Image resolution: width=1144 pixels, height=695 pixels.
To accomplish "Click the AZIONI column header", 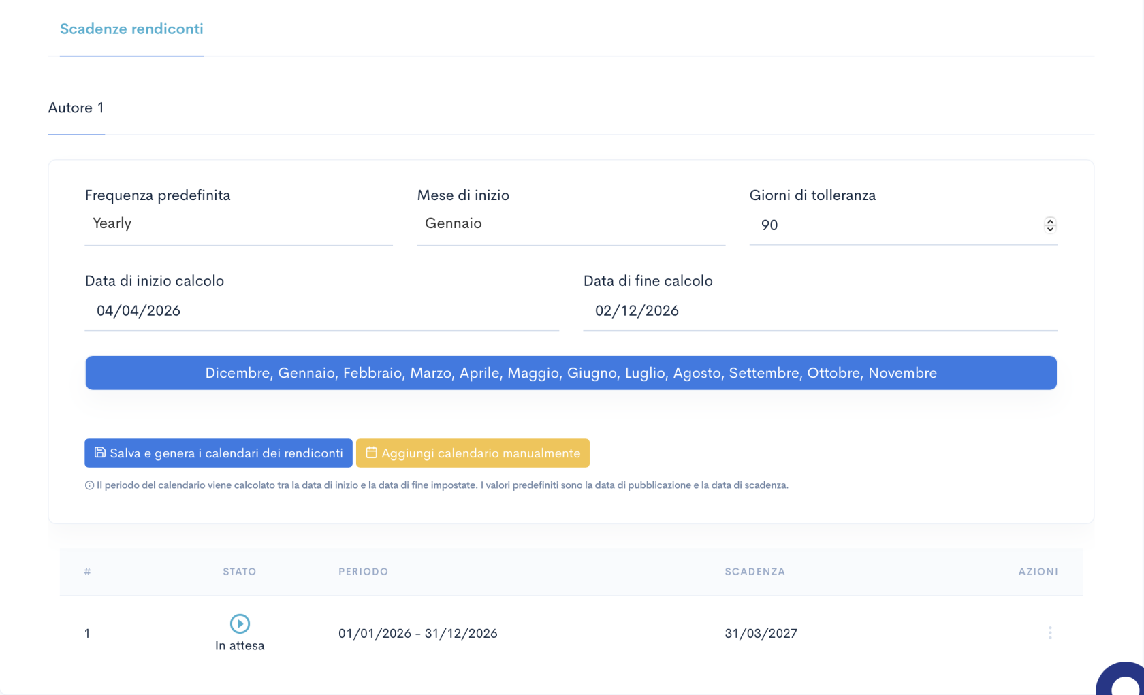I will (1038, 572).
